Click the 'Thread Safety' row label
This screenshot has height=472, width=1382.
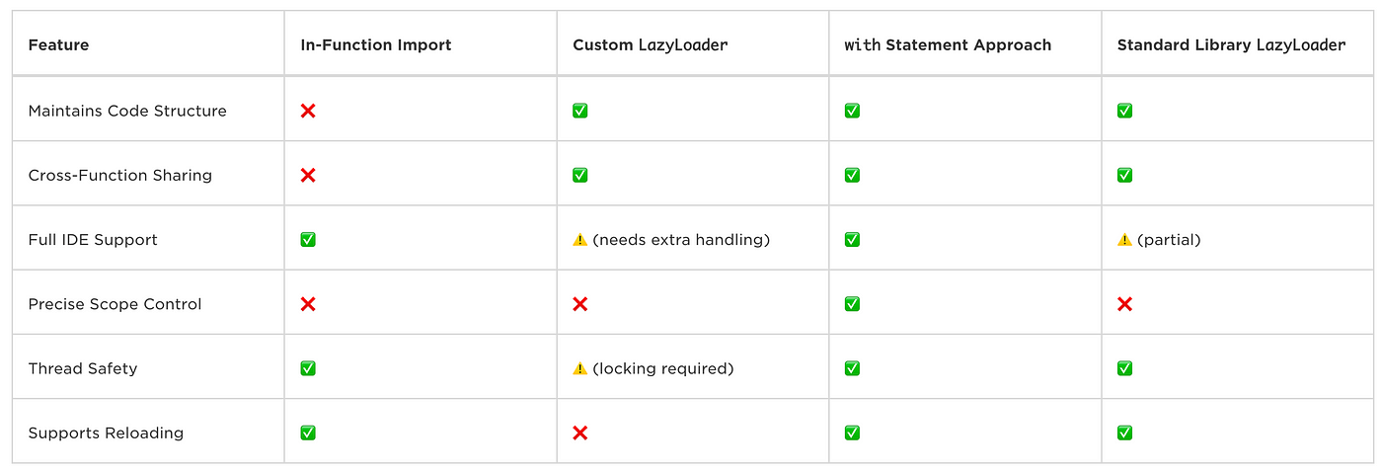pyautogui.click(x=83, y=368)
